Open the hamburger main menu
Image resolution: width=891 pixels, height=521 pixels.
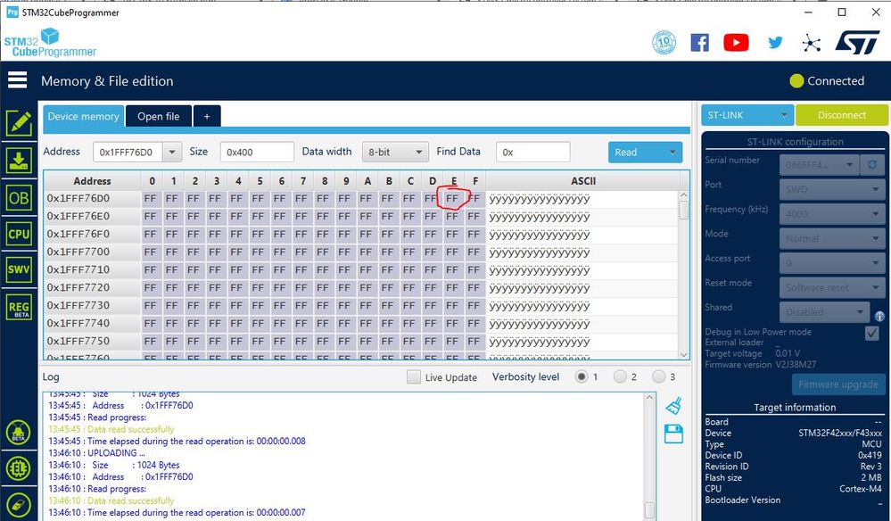pyautogui.click(x=18, y=80)
